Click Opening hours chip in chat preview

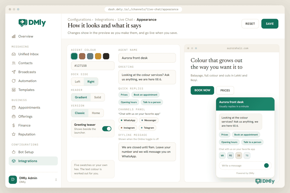(229, 142)
